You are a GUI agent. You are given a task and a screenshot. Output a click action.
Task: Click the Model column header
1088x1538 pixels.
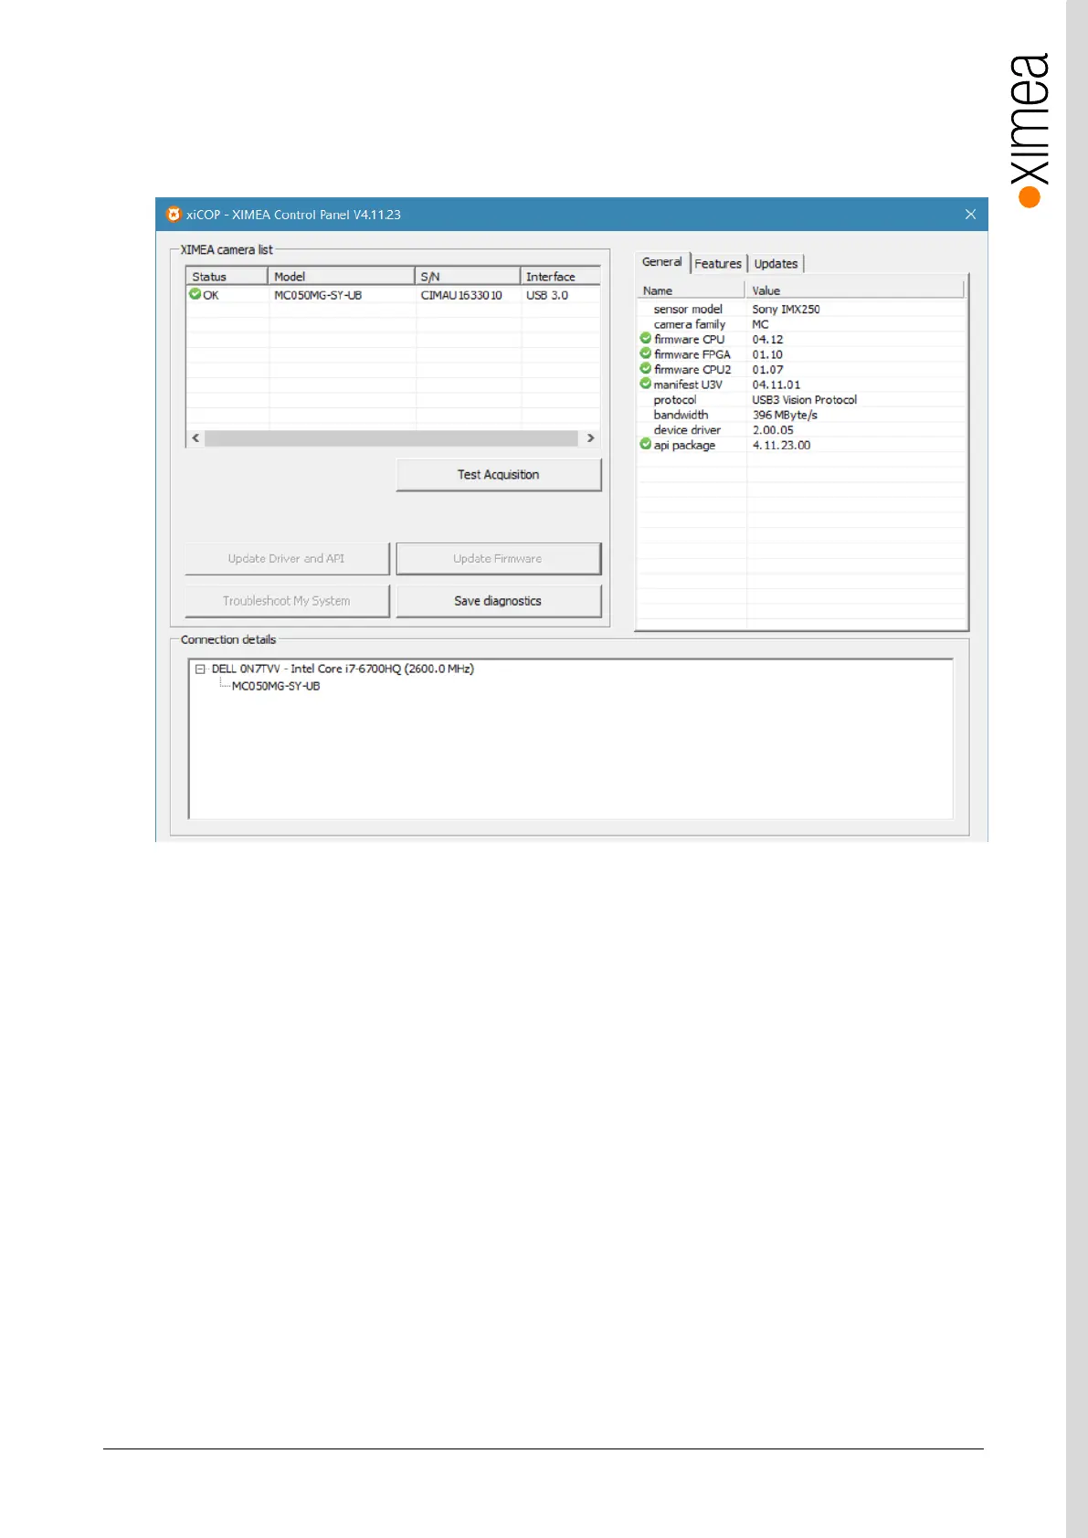click(x=342, y=277)
